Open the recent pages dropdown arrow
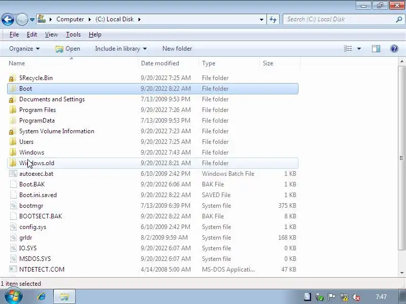This screenshot has height=304, width=406. (x=32, y=19)
